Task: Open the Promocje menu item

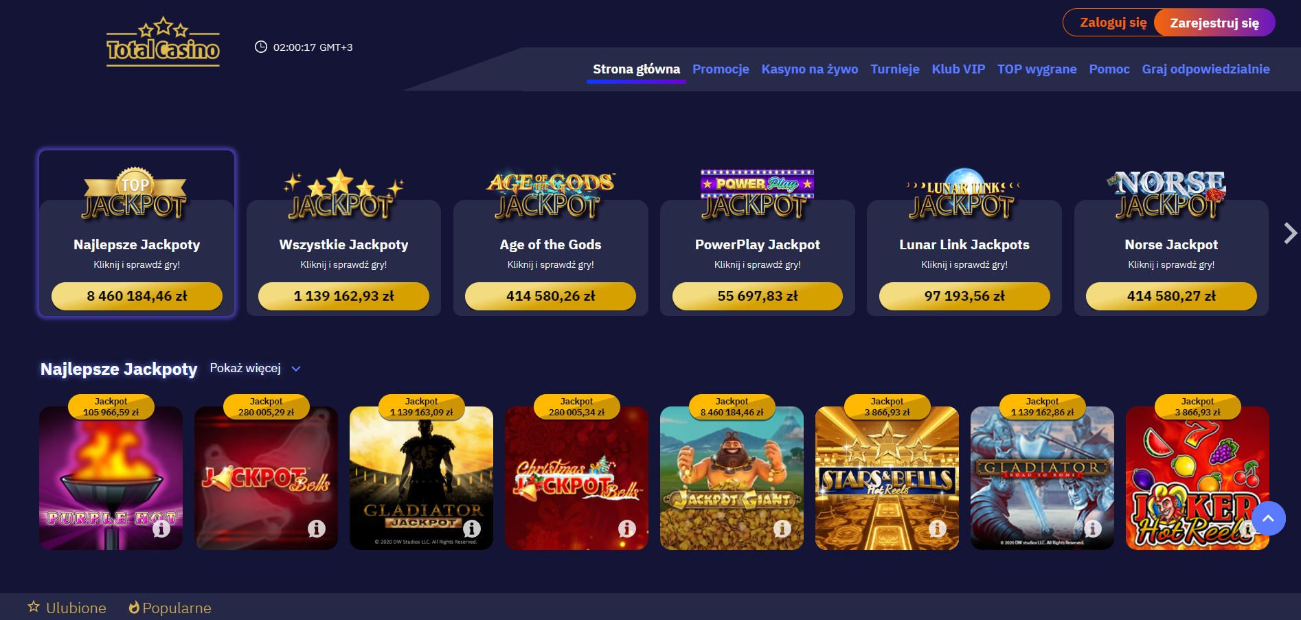Action: tap(721, 69)
